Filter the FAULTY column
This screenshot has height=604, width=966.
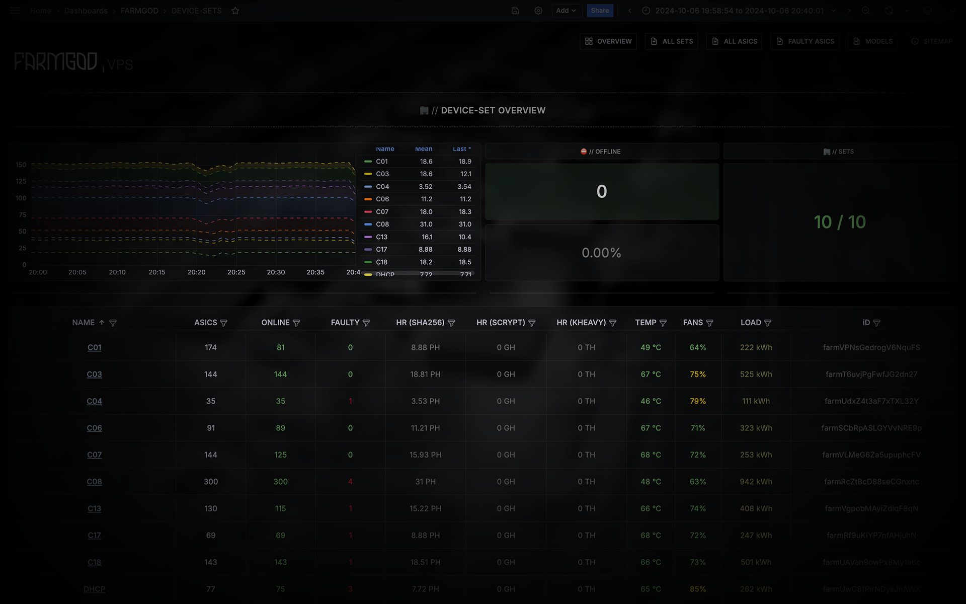click(366, 323)
